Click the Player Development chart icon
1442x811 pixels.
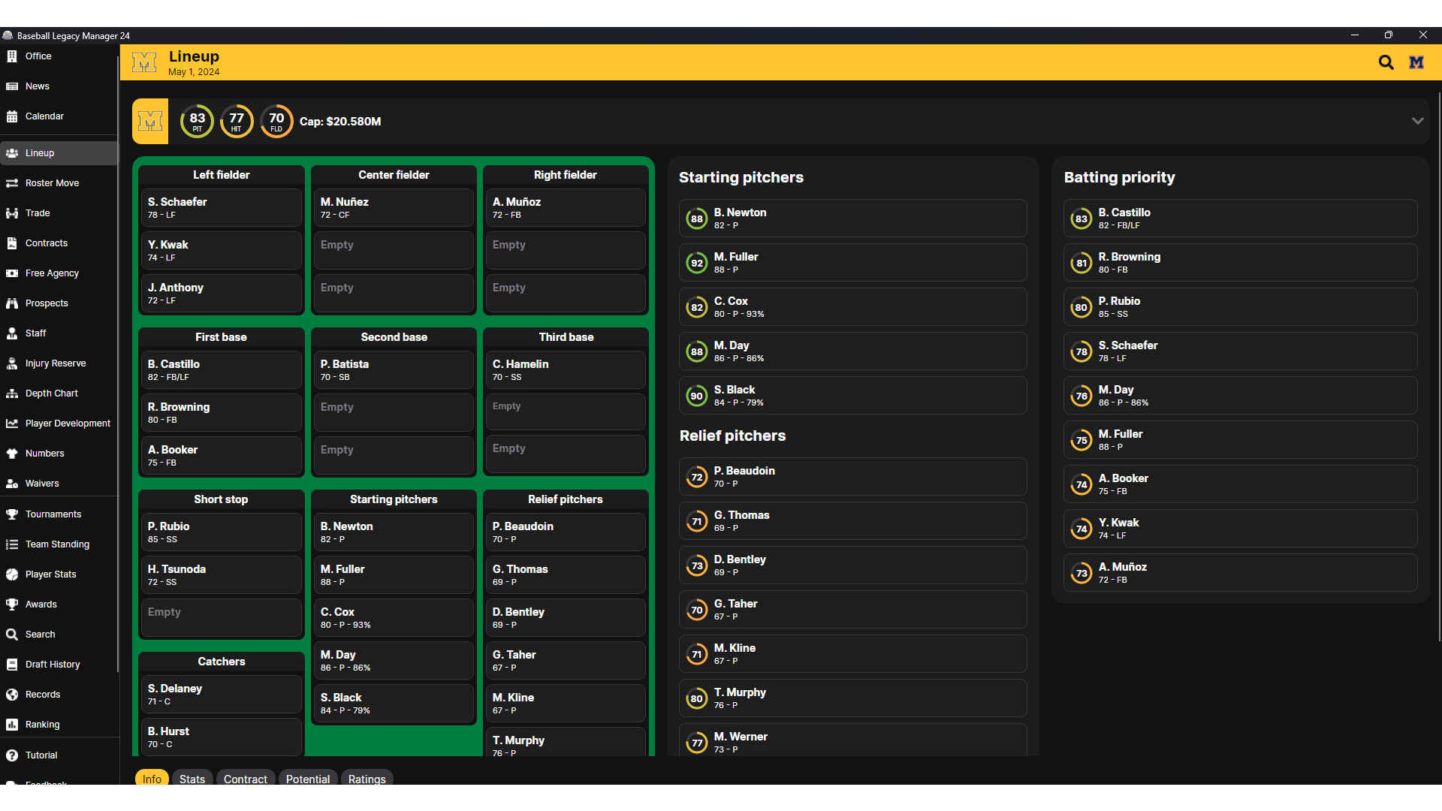[12, 424]
